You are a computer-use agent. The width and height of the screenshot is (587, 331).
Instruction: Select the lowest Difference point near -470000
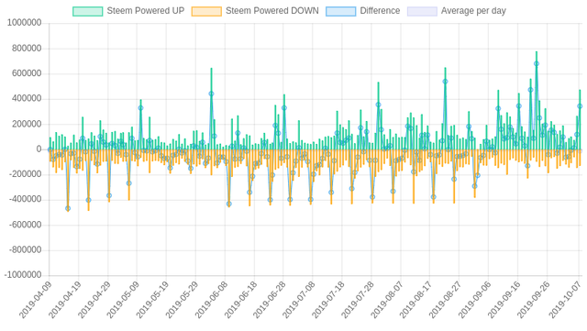pyautogui.click(x=68, y=208)
